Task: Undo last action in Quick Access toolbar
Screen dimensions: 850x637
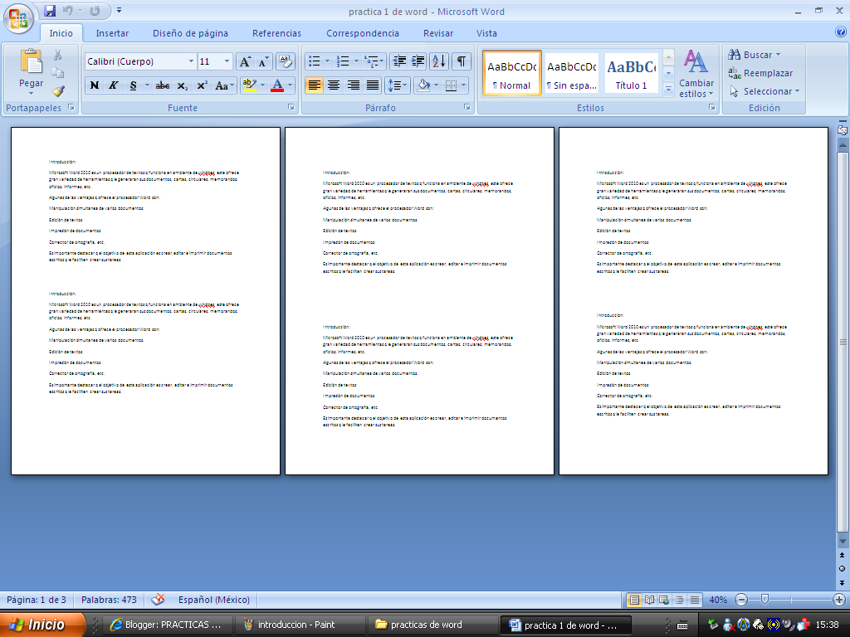Action: pyautogui.click(x=68, y=11)
